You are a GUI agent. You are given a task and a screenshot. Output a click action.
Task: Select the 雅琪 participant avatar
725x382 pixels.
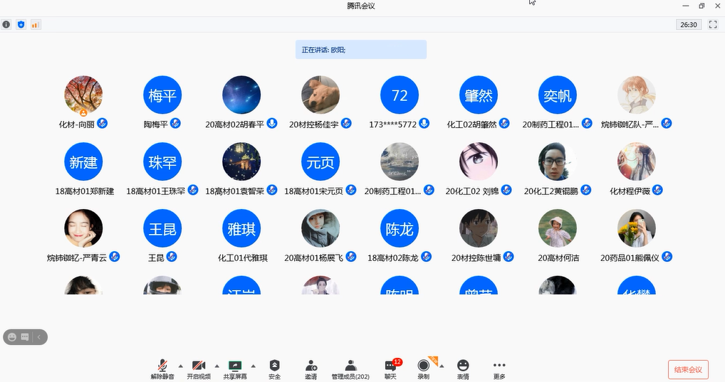[241, 228]
